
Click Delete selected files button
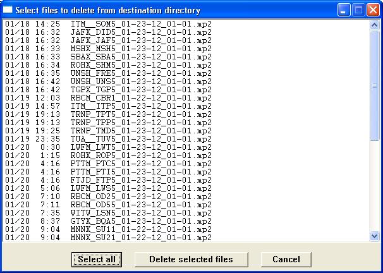(x=191, y=259)
